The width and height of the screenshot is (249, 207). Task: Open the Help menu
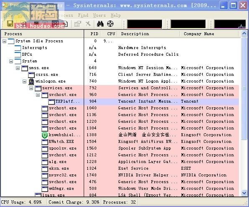click(x=116, y=16)
